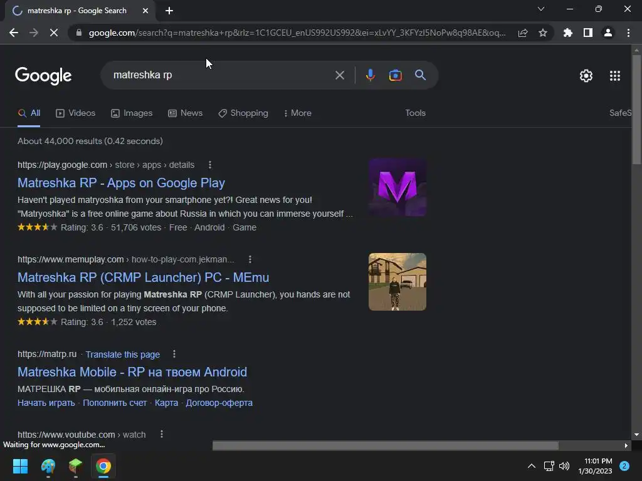This screenshot has height=481, width=642.
Task: Bookmark this page with the star
Action: tap(543, 33)
